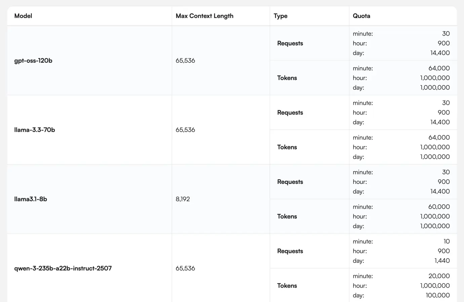Viewport: 464px width, 302px height.
Task: Click the Tokens label for the qwen model
Action: 287,286
